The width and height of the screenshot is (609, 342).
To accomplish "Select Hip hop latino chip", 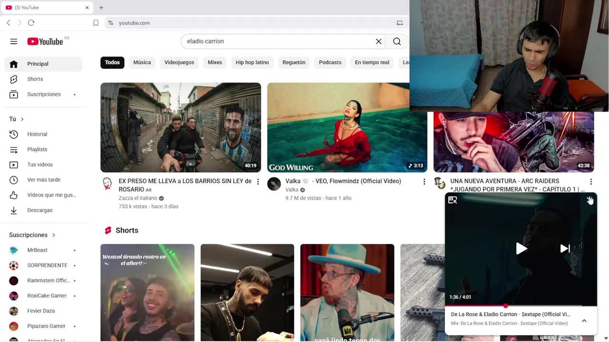I will (x=252, y=62).
